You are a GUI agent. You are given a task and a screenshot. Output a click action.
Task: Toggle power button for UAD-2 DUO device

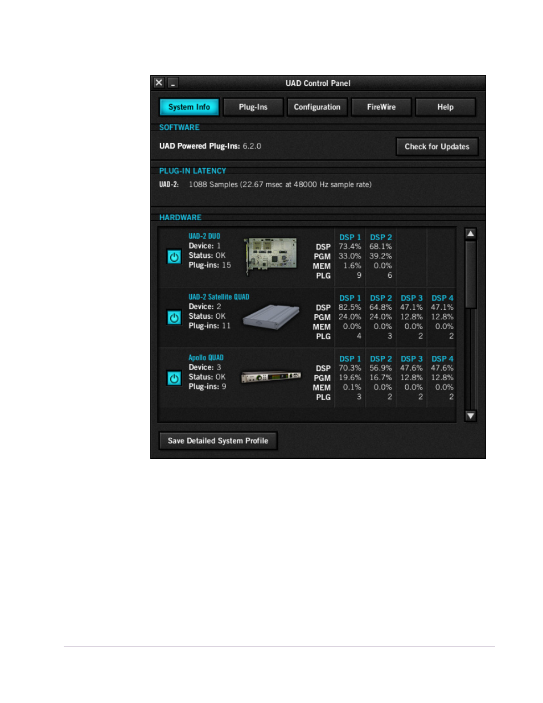174,257
